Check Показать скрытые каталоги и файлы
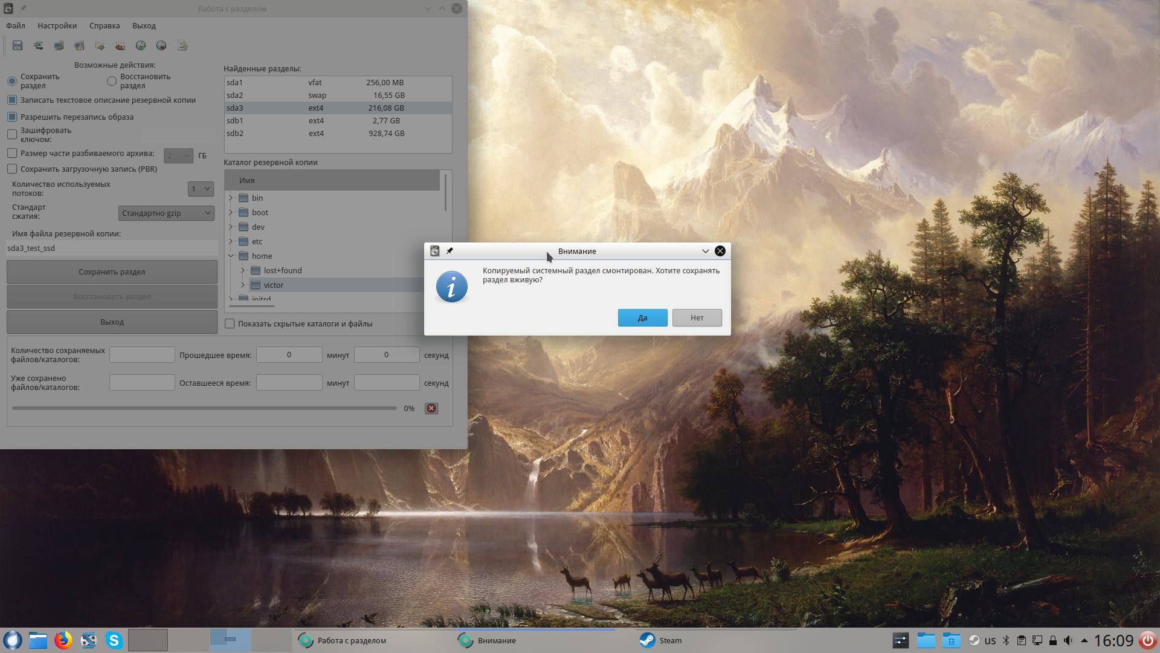This screenshot has width=1160, height=653. tap(230, 324)
